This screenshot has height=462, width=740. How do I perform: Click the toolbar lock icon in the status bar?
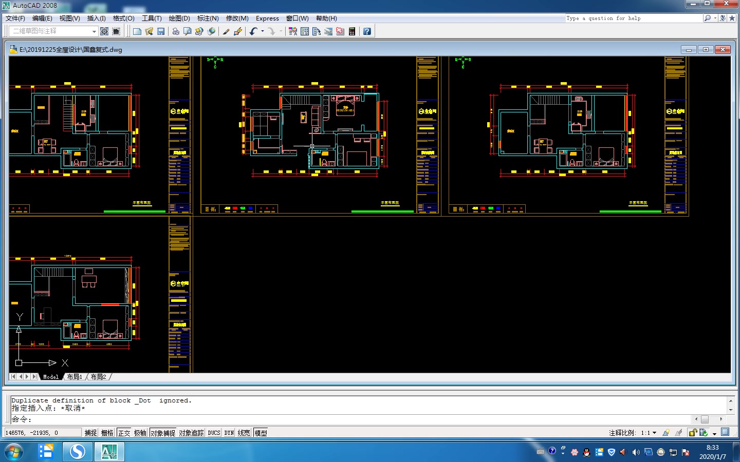693,433
